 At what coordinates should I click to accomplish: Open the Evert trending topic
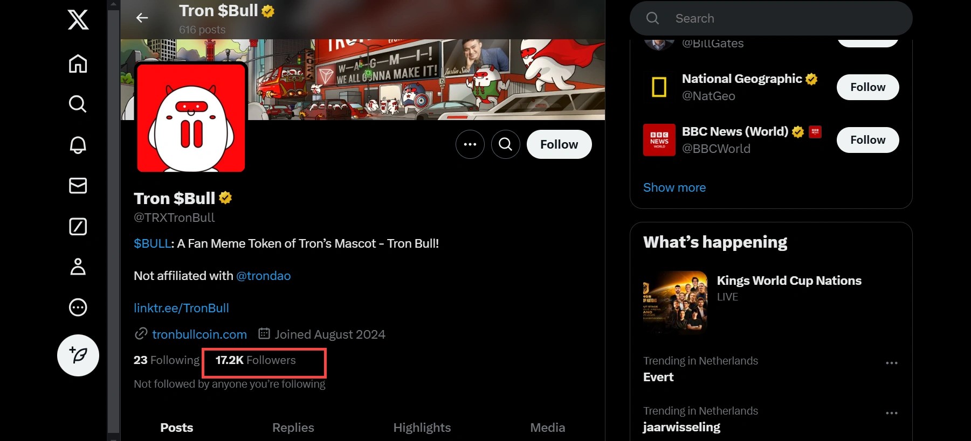tap(658, 377)
